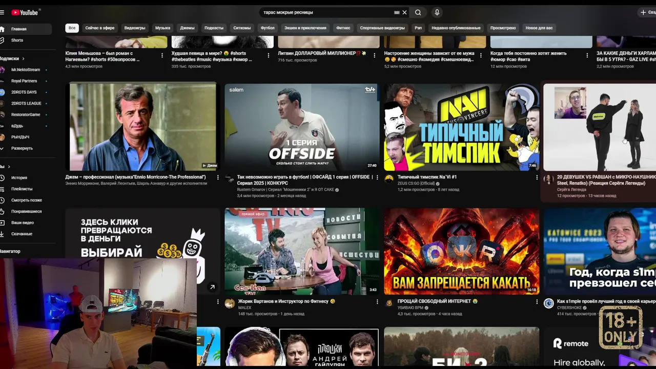Start voice search with microphone icon
Image resolution: width=656 pixels, height=369 pixels.
click(x=437, y=12)
